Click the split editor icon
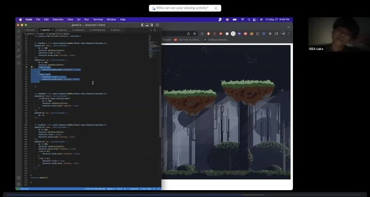Screen dimensions: 370x197 click(x=155, y=30)
